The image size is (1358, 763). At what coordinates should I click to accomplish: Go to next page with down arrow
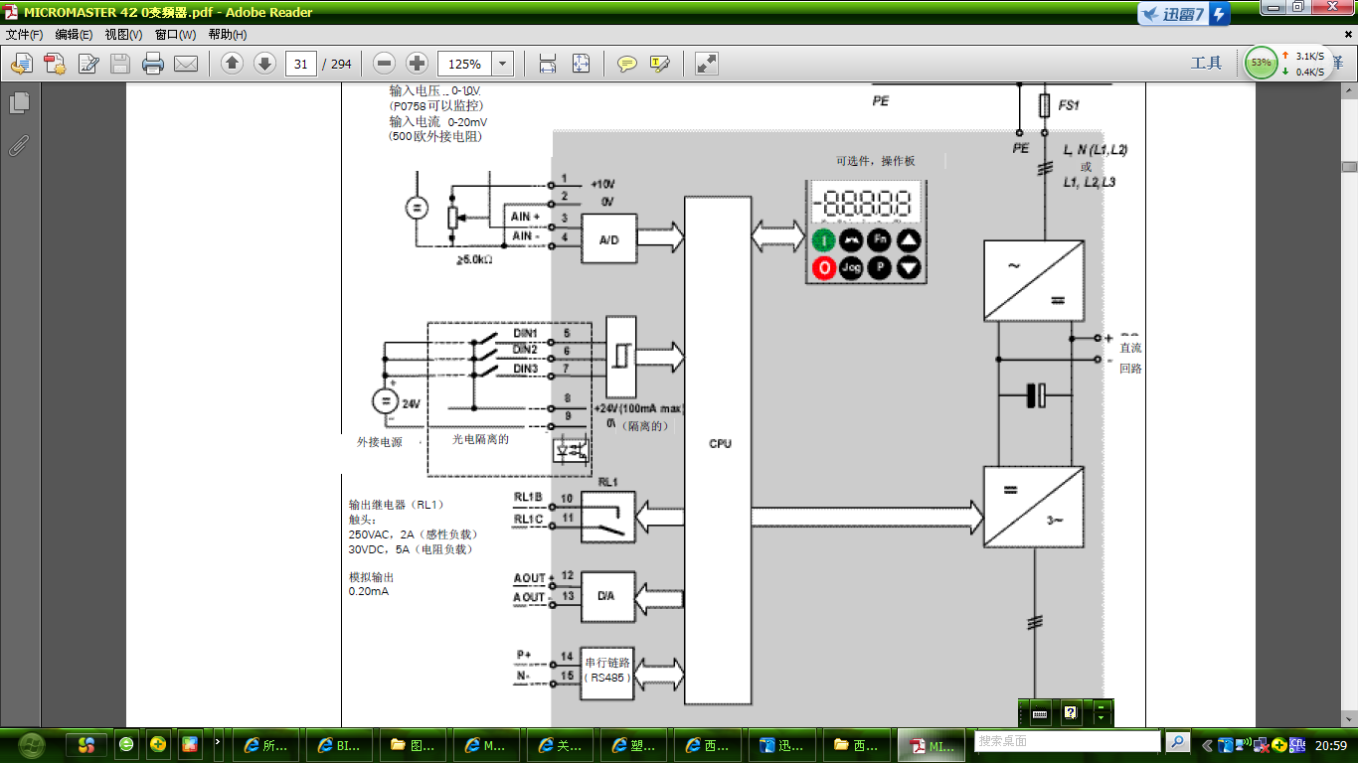coord(264,64)
